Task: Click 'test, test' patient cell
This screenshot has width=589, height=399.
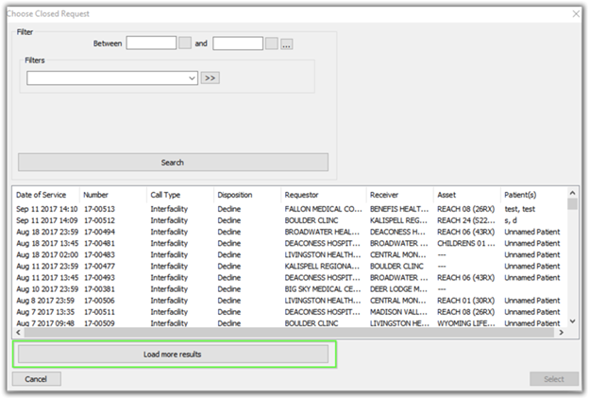Action: 520,209
